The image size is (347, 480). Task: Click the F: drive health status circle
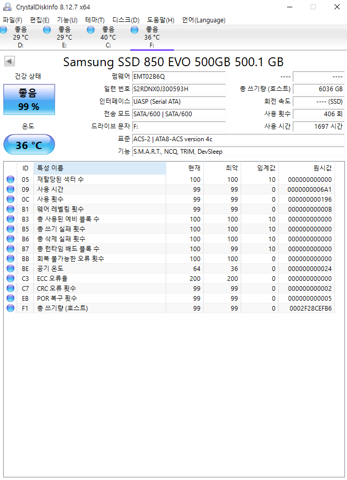pyautogui.click(x=134, y=30)
